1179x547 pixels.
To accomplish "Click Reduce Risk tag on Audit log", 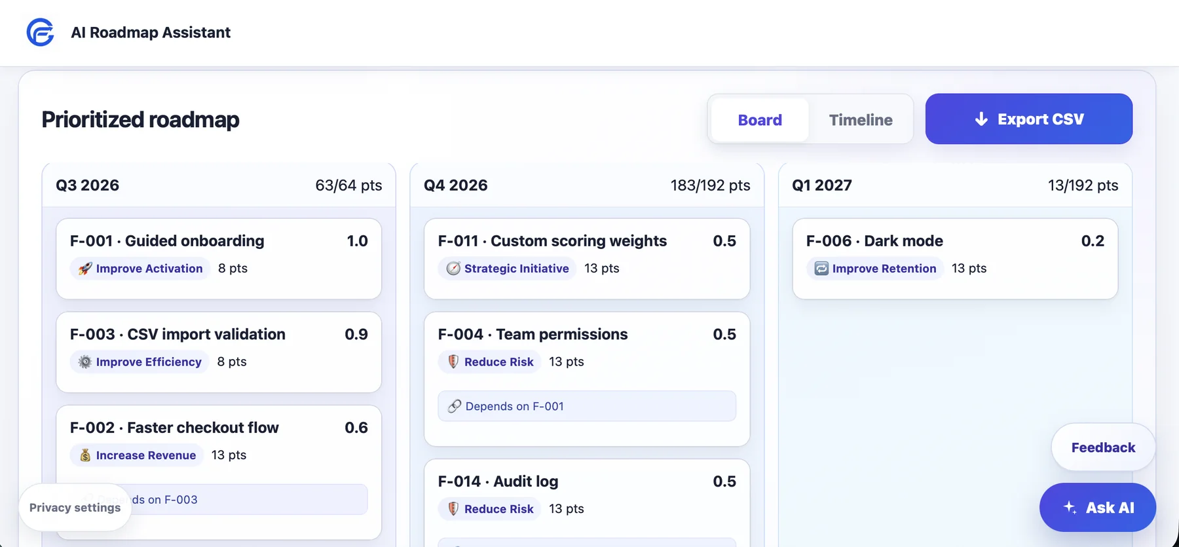I will 489,508.
